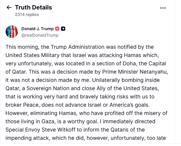Open the three-dot more options menu
This screenshot has width=181, height=146.
163,8
